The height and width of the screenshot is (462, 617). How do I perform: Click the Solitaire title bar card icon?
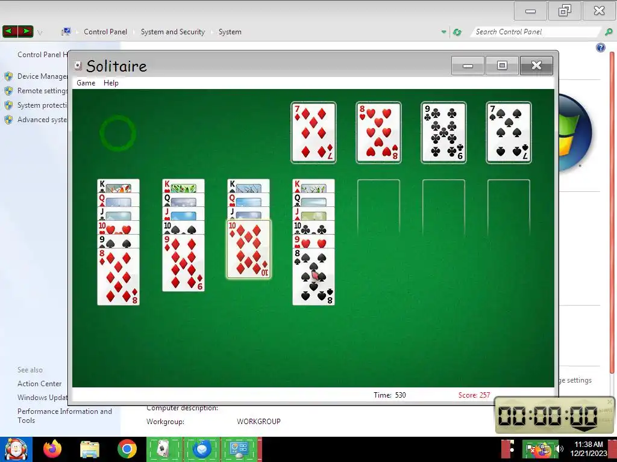click(x=78, y=66)
